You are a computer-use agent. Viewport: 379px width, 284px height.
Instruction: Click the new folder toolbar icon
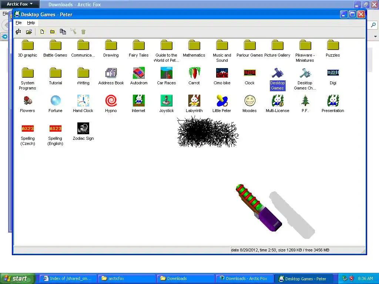tap(53, 32)
